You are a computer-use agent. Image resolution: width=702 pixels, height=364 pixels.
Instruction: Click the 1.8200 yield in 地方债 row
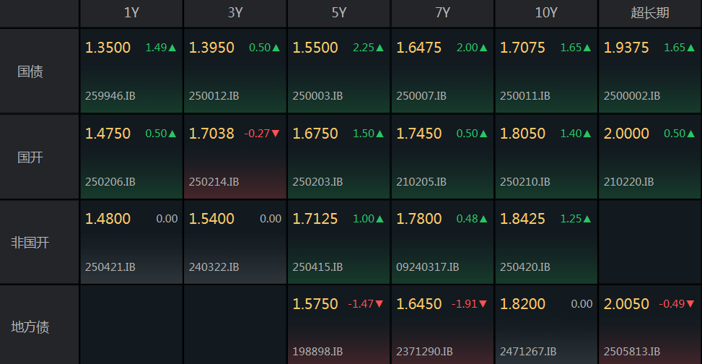523,304
